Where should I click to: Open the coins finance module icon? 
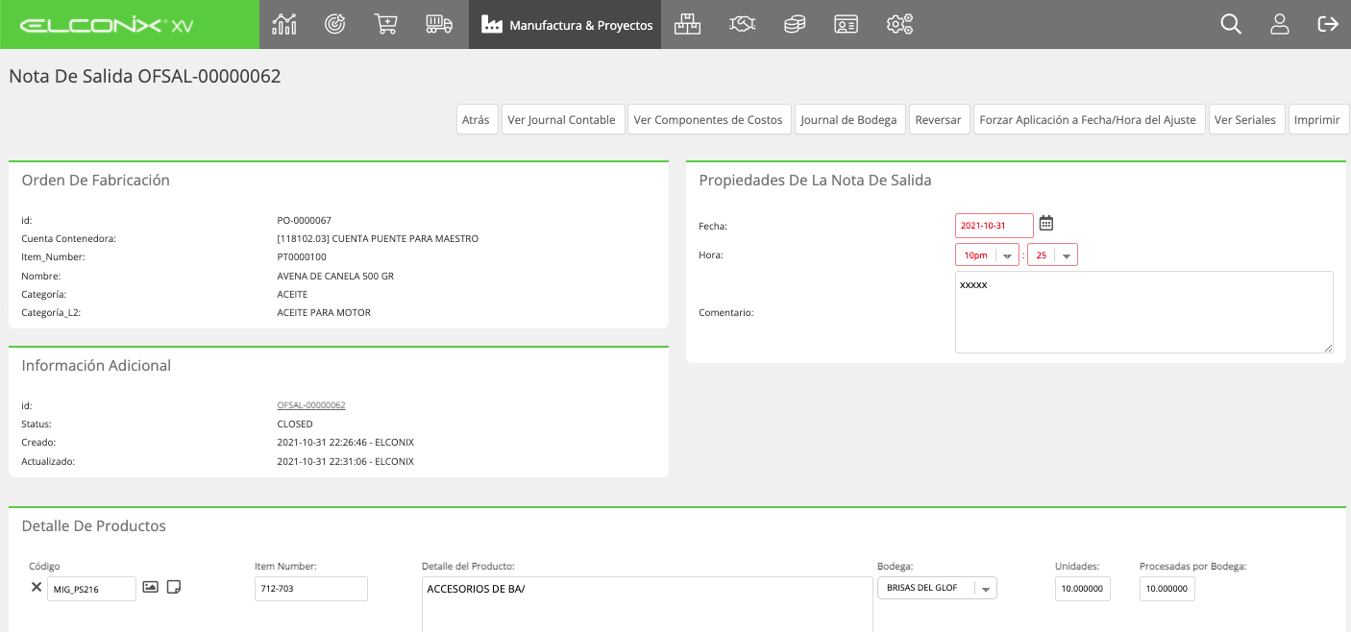coord(794,24)
